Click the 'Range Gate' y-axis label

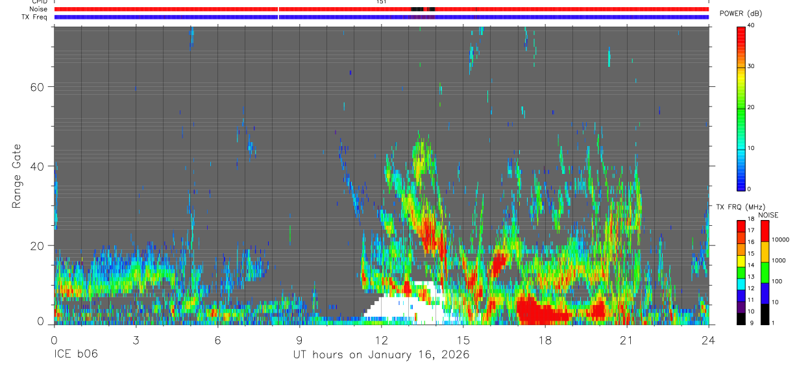coord(16,176)
